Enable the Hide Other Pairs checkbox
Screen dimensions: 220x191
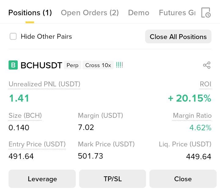13,36
